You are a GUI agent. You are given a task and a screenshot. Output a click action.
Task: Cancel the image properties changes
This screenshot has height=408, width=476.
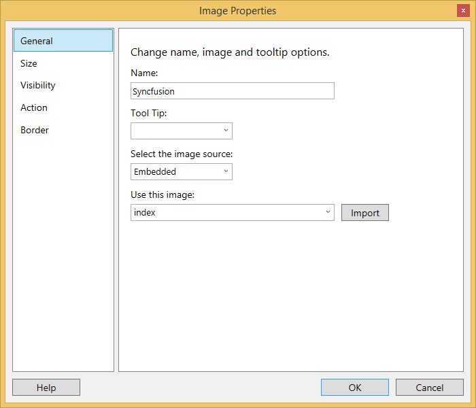[430, 388]
